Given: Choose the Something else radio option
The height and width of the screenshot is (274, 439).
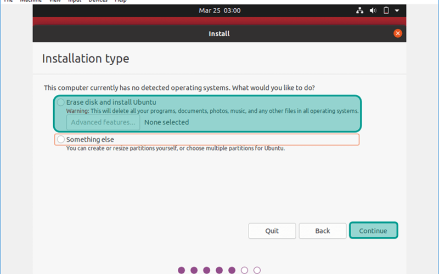Looking at the screenshot, I should (61, 139).
